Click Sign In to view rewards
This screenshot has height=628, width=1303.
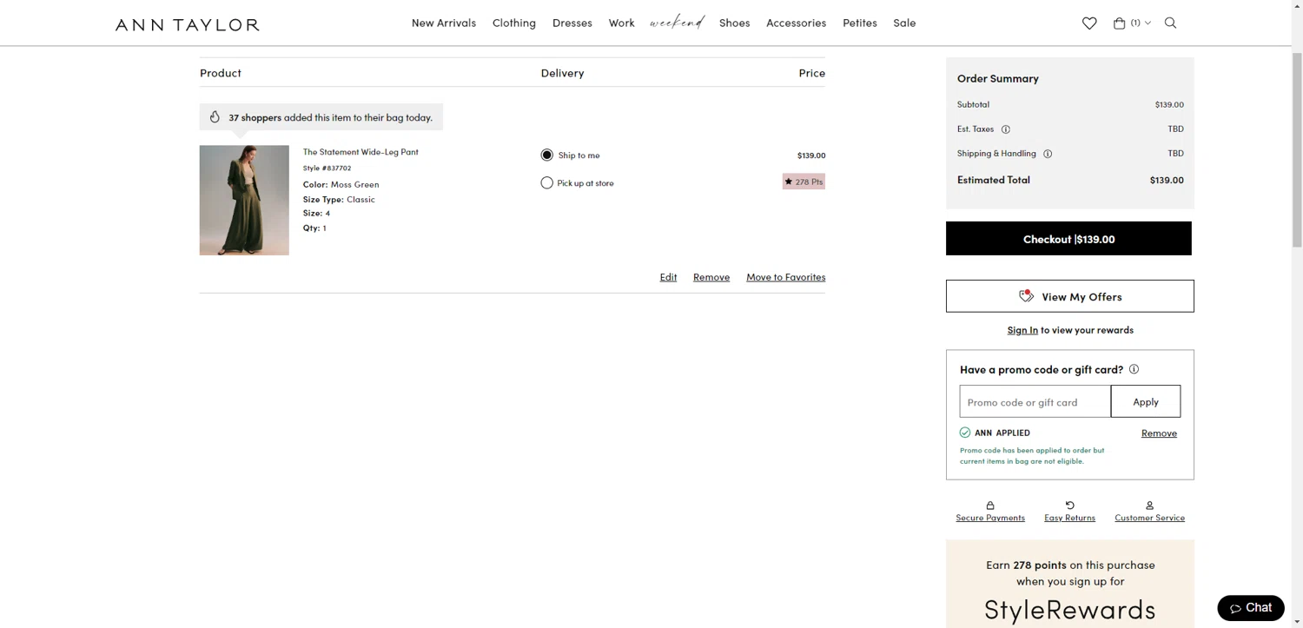point(1022,330)
